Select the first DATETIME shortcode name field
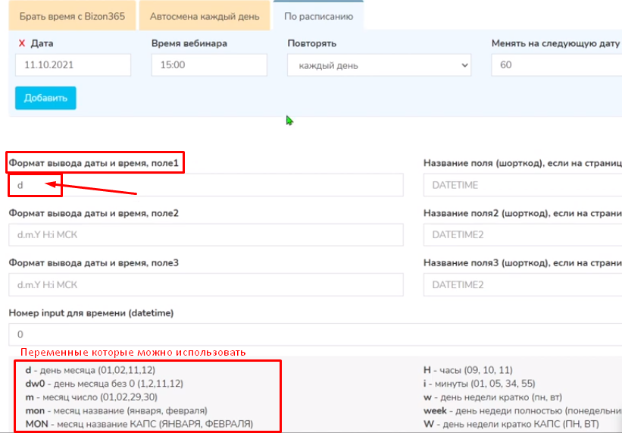622x433 pixels. 523,185
